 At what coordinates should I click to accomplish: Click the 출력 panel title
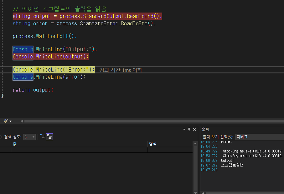pos(205,129)
